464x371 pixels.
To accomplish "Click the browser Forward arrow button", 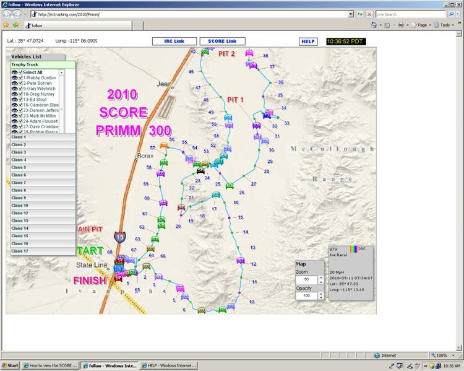I will click(17, 14).
